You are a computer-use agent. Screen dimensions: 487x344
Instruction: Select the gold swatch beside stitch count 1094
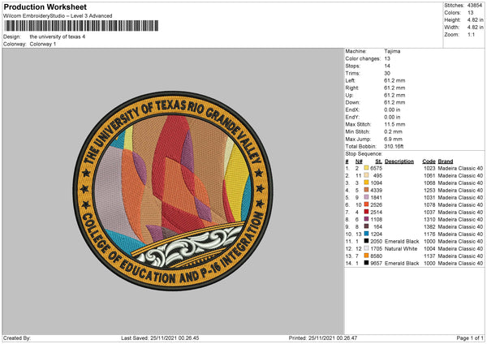coord(366,183)
